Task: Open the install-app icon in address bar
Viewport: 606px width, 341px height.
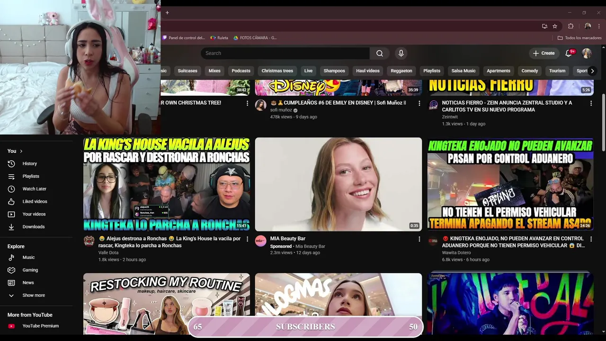Action: click(544, 26)
